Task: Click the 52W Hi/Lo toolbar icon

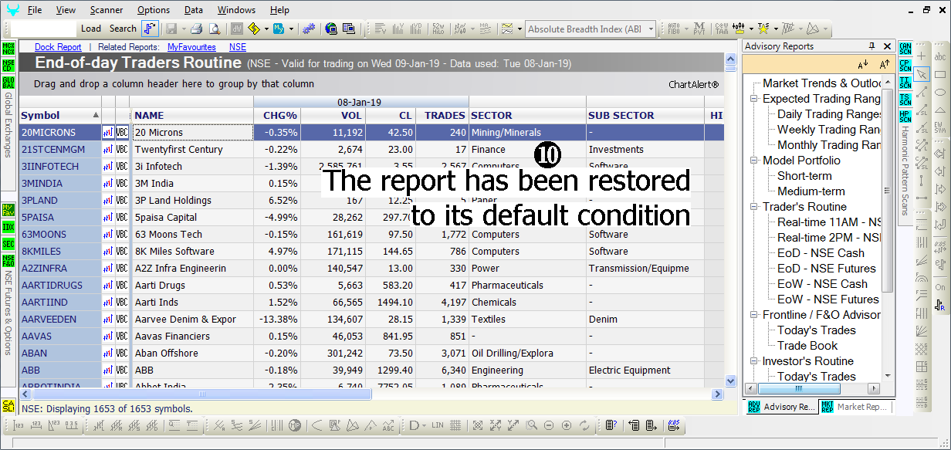Action: pyautogui.click(x=438, y=29)
